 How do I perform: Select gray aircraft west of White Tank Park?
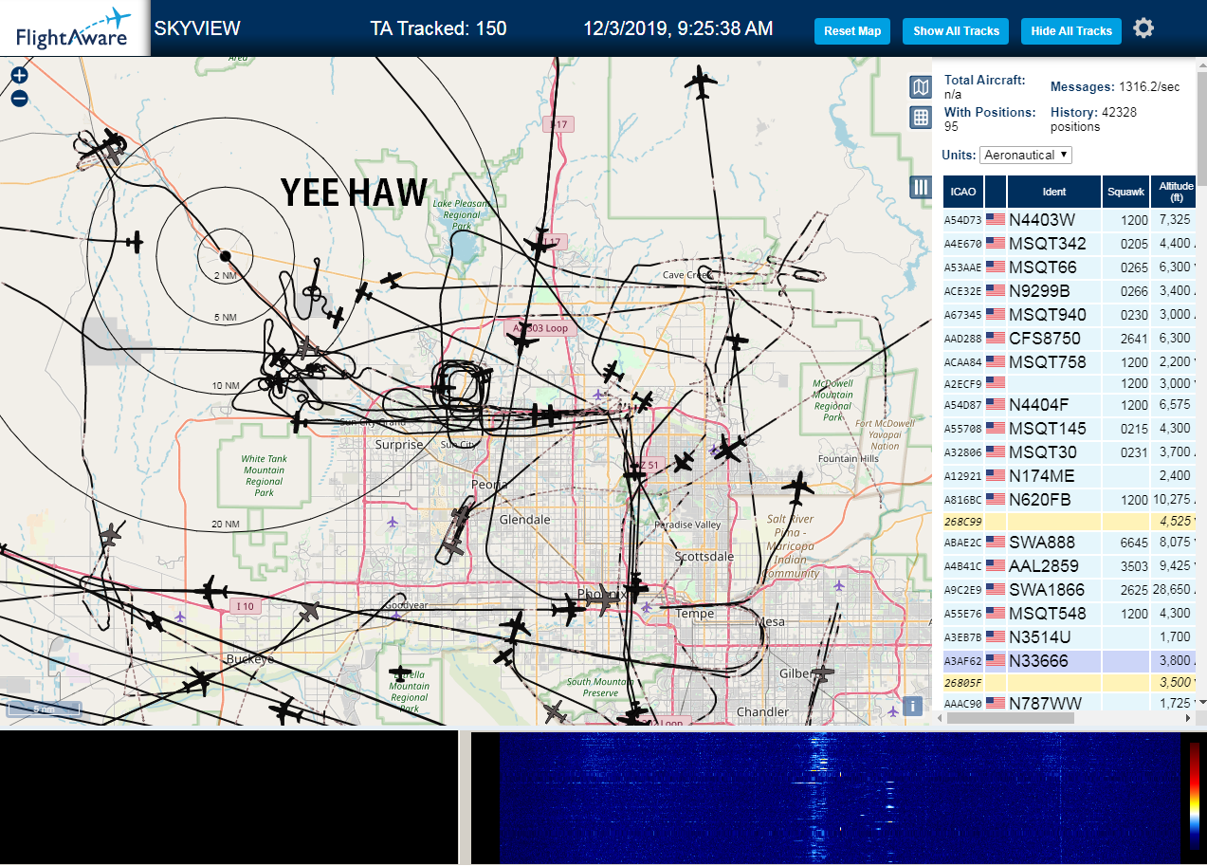click(111, 534)
